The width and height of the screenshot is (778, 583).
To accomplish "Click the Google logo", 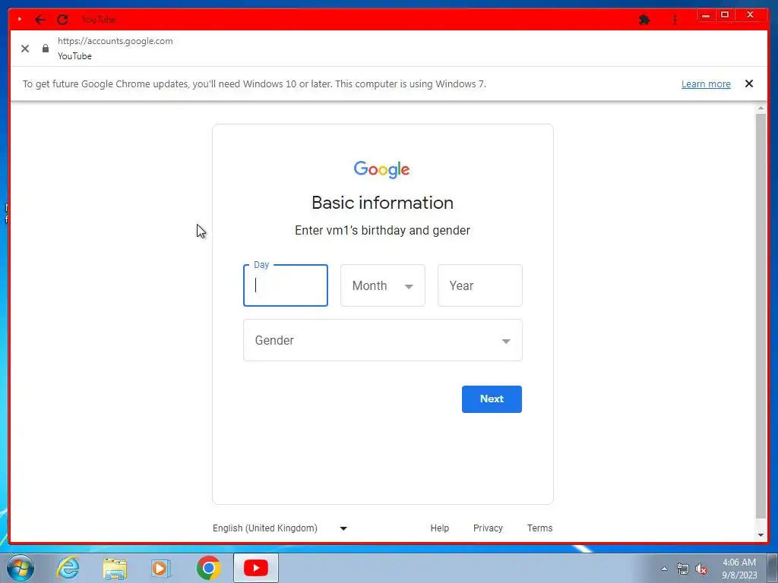I will pyautogui.click(x=381, y=169).
